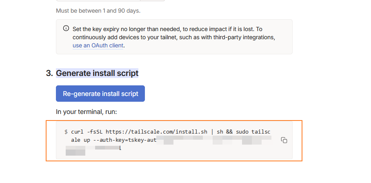Viewport: 371px width, 183px height.
Task: Click the 'Generate install script' heading
Action: pyautogui.click(x=97, y=73)
